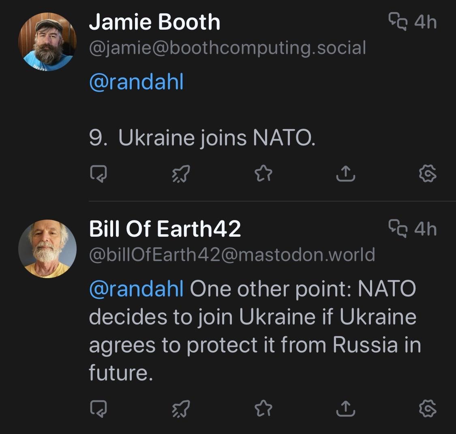Tap handle @billOfEarth42@mastodon.world
Screen dimensions: 456x434
click(232, 255)
